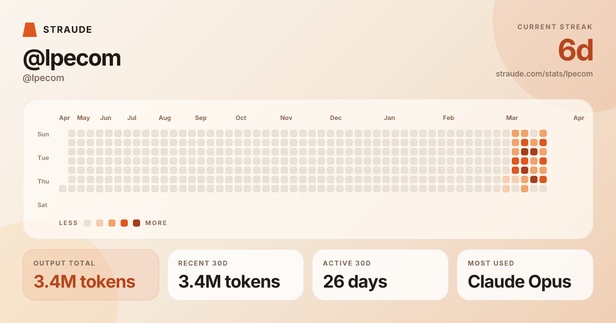This screenshot has height=323, width=616.
Task: Click the Mar month label on heatmap
Action: pyautogui.click(x=512, y=118)
